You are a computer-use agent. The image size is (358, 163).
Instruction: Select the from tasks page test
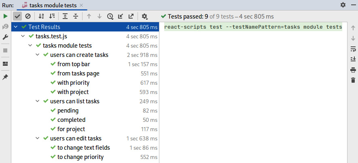[x=85, y=73]
